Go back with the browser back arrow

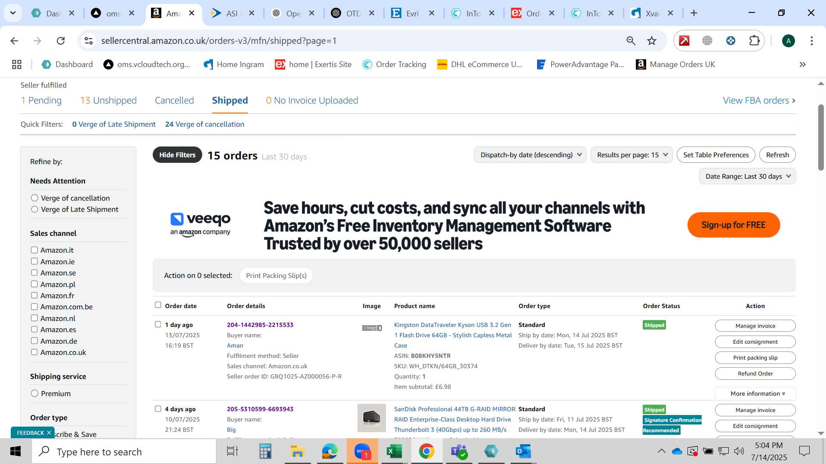click(14, 41)
